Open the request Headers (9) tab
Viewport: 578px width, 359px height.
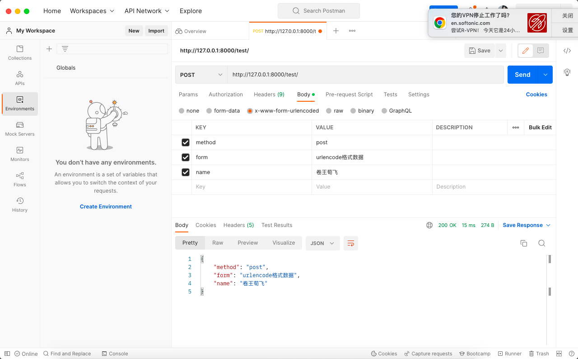(269, 94)
